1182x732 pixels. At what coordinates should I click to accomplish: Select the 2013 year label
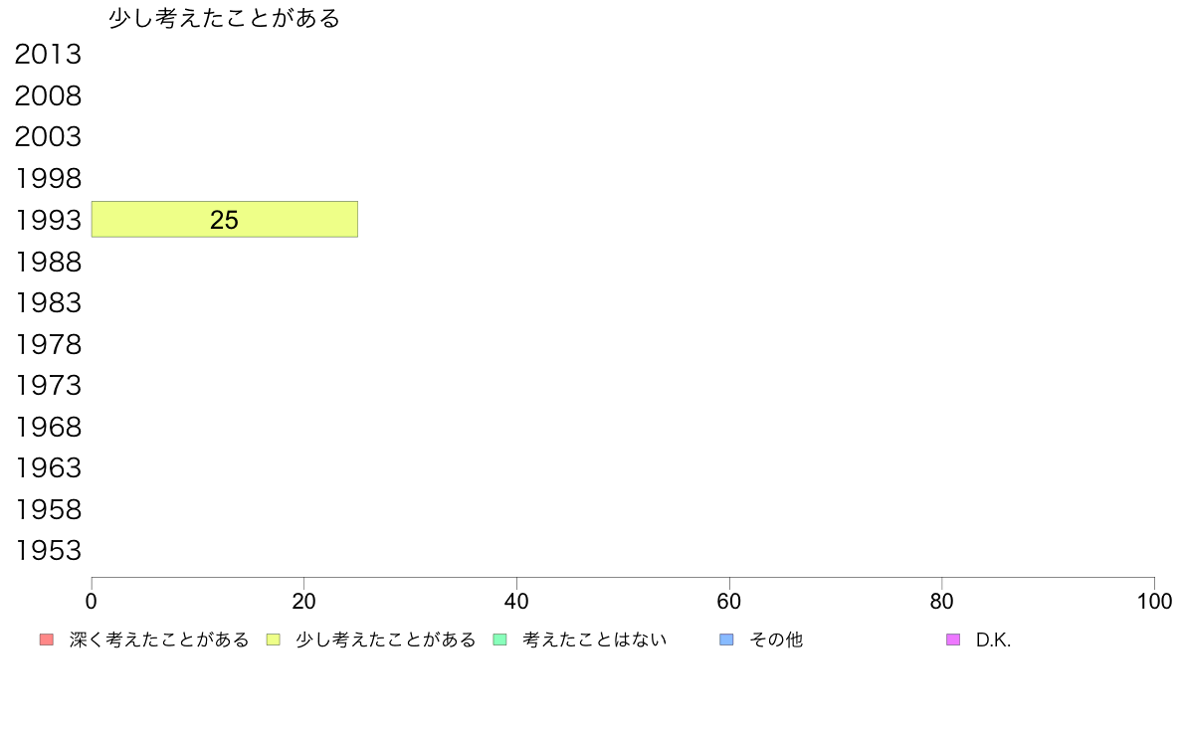point(48,55)
